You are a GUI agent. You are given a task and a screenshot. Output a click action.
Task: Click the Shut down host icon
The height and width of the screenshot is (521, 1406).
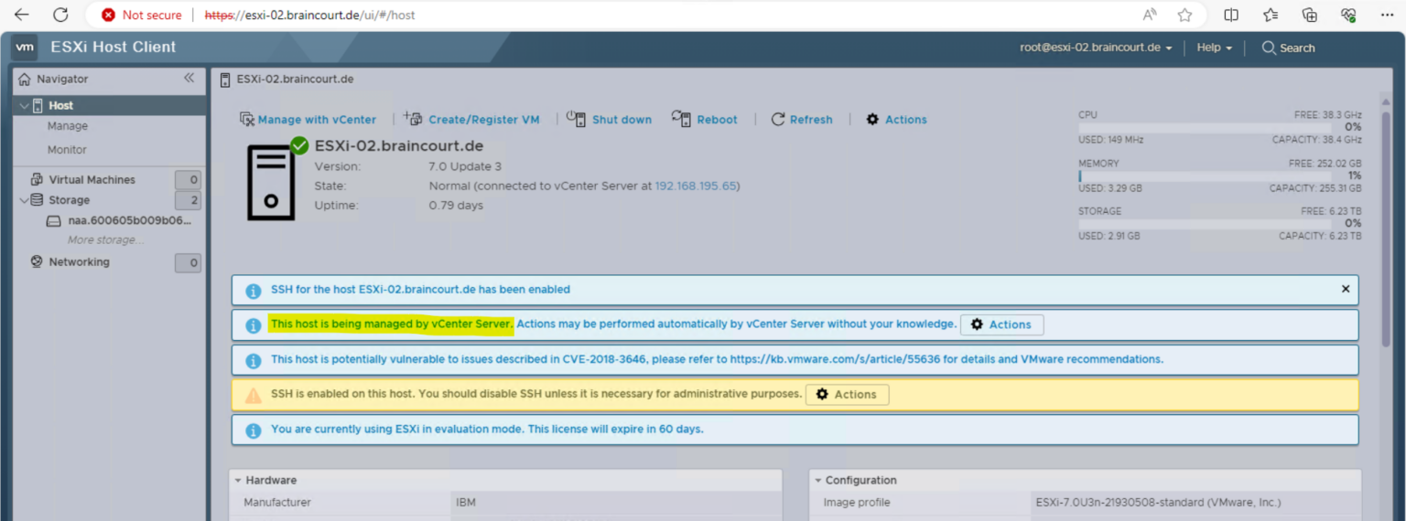tap(576, 119)
